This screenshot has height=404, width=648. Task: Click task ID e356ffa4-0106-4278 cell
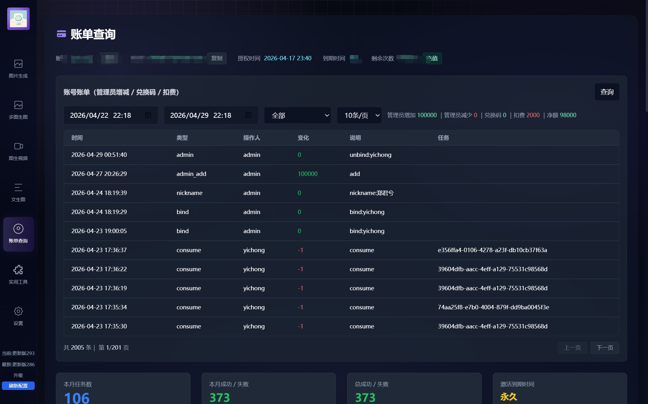[x=492, y=250]
